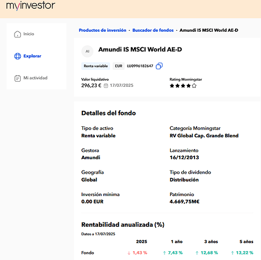
Task: Click the green up arrow for 3 años
Action: (x=197, y=253)
